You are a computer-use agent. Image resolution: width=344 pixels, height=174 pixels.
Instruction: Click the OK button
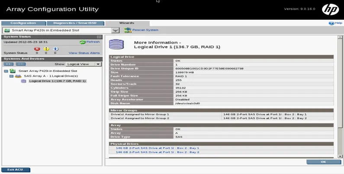pyautogui.click(x=324, y=162)
